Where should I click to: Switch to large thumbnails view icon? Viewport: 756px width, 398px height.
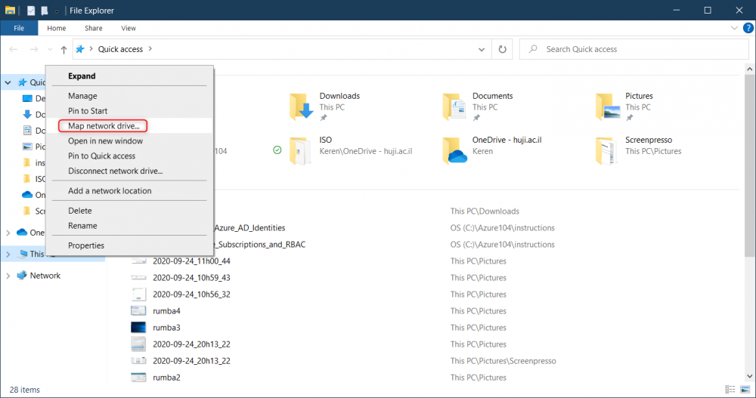[x=745, y=390]
